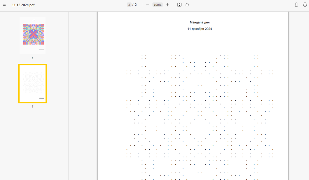The image size is (309, 180).
Task: Rotate the document counterclockwise
Action: pos(187,5)
